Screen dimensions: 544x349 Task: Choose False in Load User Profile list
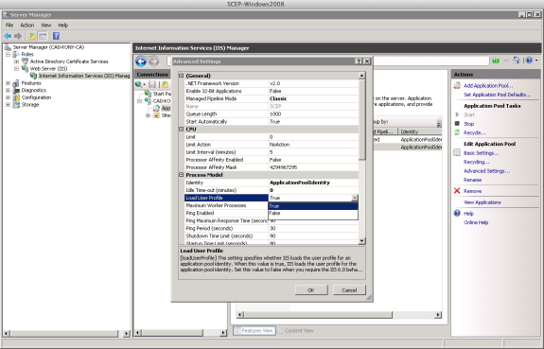click(x=313, y=214)
